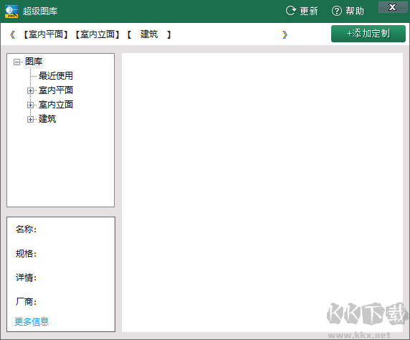Open 帮助 help from title bar
Screen dimensions: 410x340
pos(348,11)
